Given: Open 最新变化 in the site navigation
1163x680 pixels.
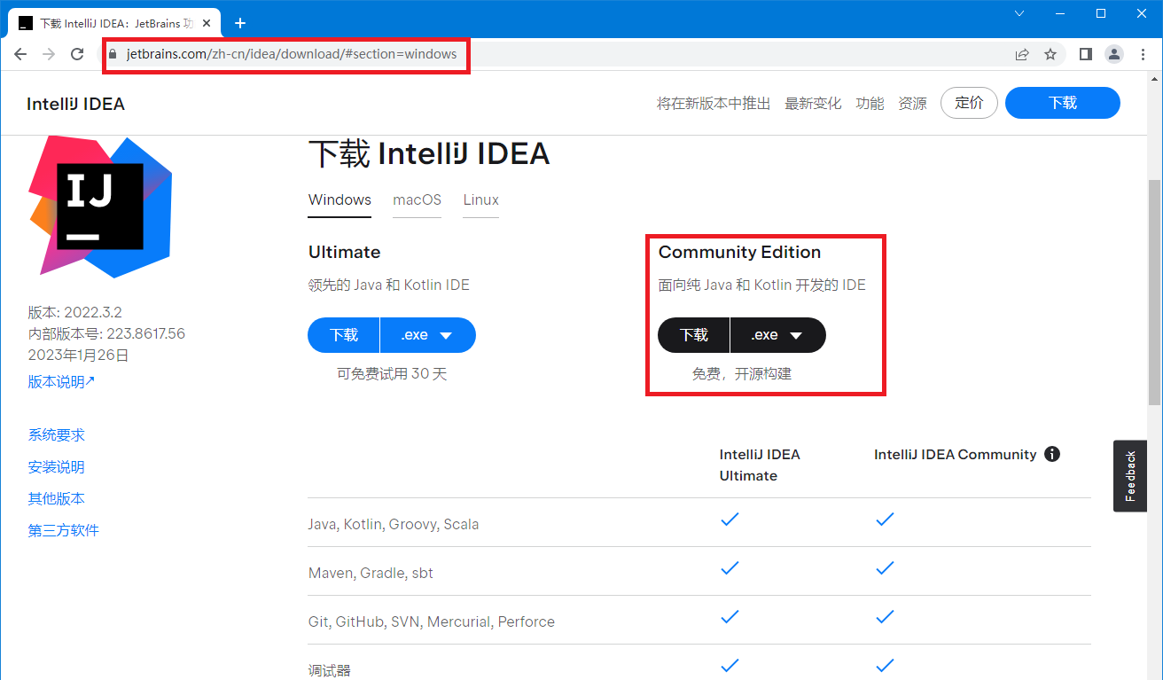Looking at the screenshot, I should pyautogui.click(x=813, y=104).
